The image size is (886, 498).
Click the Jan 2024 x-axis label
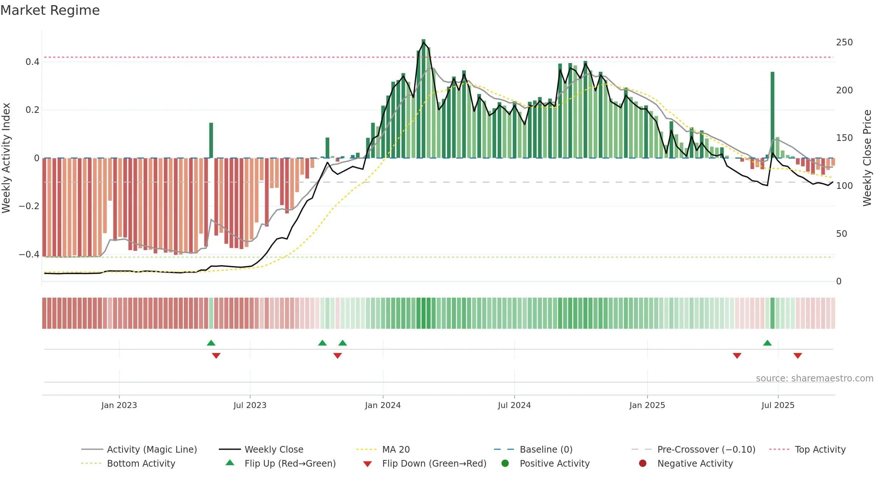[x=383, y=405]
